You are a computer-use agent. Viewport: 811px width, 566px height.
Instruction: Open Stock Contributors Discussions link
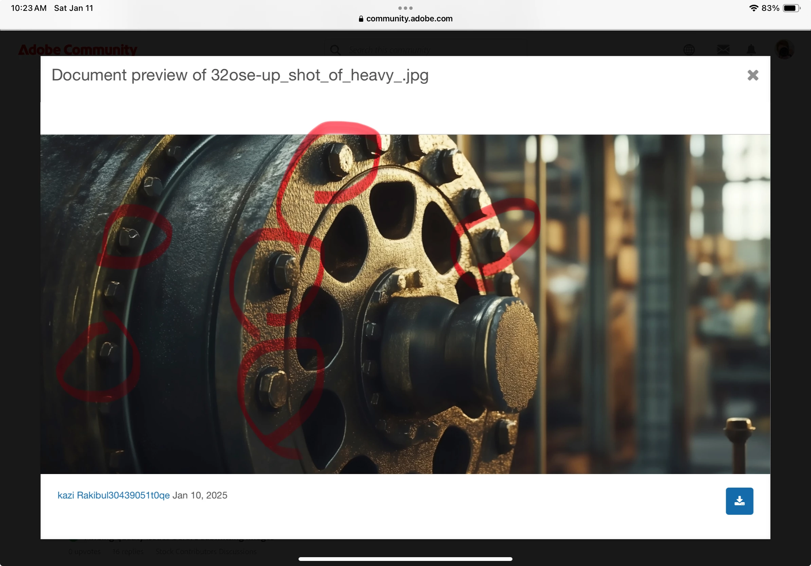tap(206, 551)
